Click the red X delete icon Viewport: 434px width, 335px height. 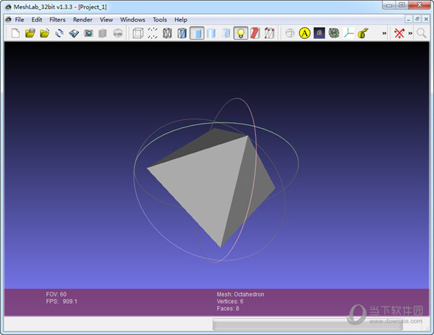(x=399, y=33)
